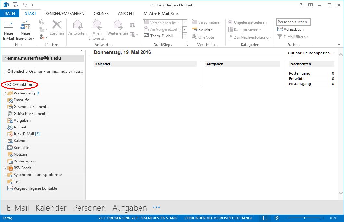Image resolution: width=344 pixels, height=222 pixels.
Task: Open the Help question mark icon
Action: click(x=301, y=5)
